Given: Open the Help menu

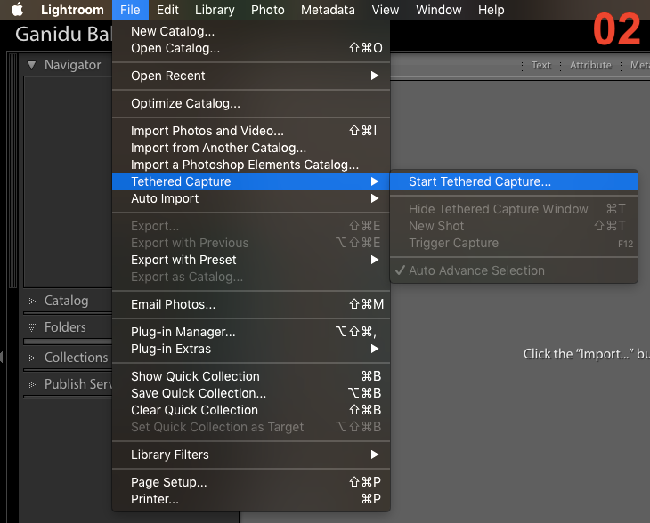Looking at the screenshot, I should 492,10.
